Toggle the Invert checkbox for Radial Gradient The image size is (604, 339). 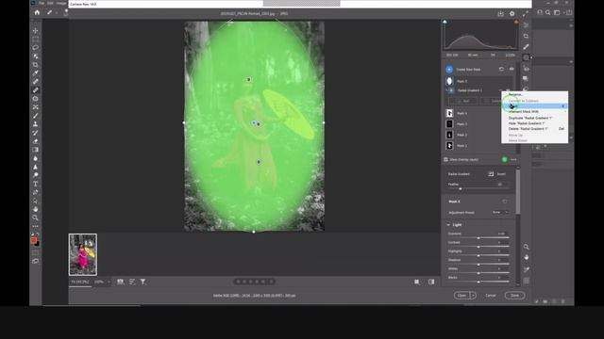[x=491, y=174]
